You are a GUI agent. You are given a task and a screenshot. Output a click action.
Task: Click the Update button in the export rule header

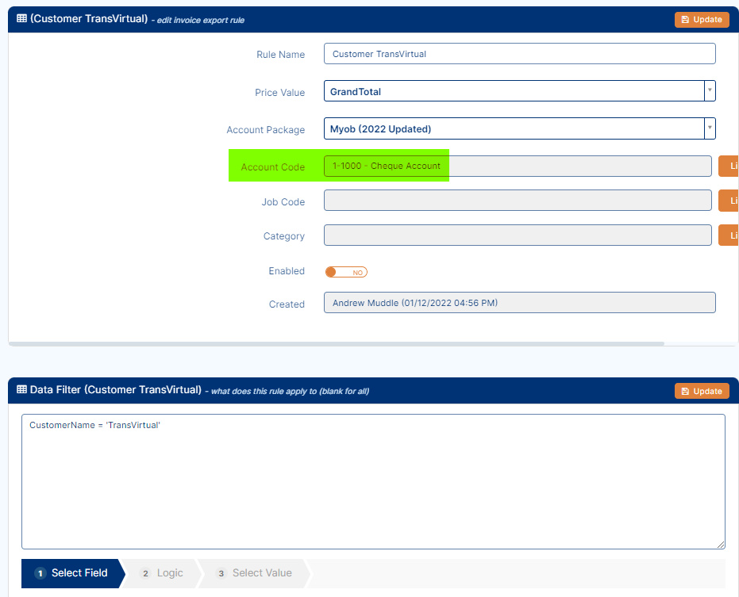coord(702,20)
